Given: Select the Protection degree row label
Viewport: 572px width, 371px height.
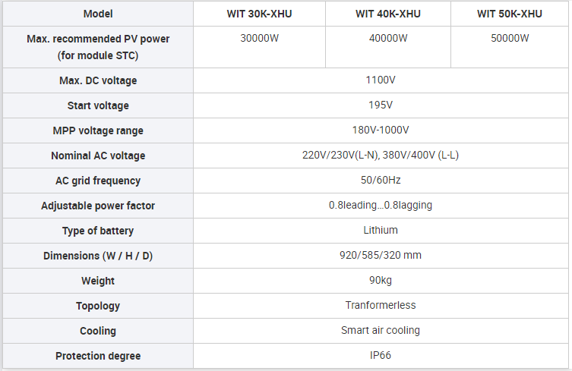Looking at the screenshot, I should tap(98, 356).
